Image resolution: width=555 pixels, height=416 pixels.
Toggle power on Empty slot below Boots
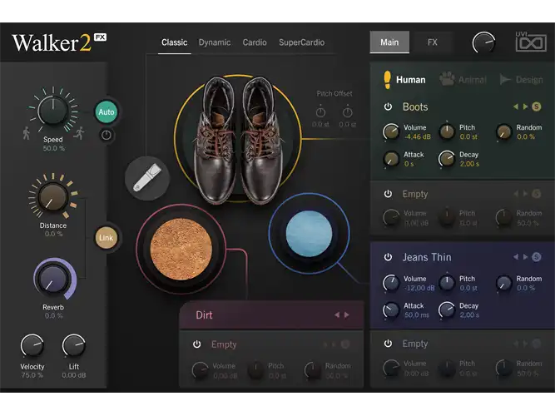(388, 194)
